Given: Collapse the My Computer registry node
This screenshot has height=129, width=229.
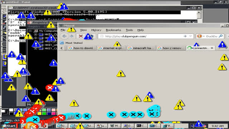Looking at the screenshot, I should (x=30, y=31).
